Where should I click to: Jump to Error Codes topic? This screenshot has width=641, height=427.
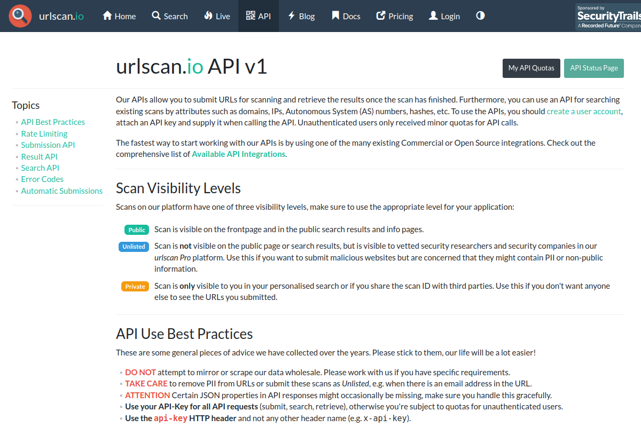pyautogui.click(x=42, y=179)
